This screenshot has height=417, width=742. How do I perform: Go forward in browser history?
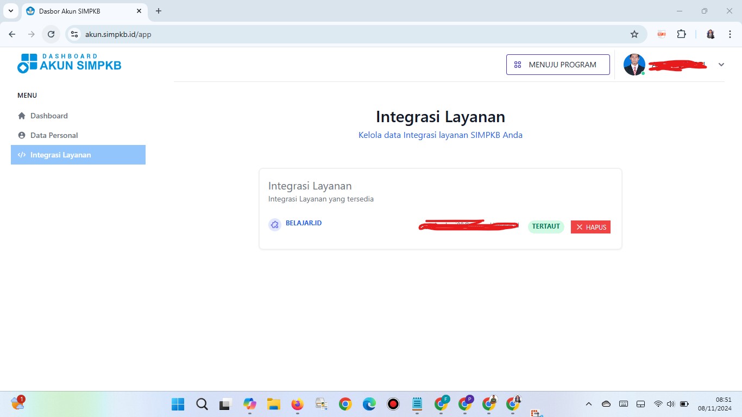[x=32, y=34]
